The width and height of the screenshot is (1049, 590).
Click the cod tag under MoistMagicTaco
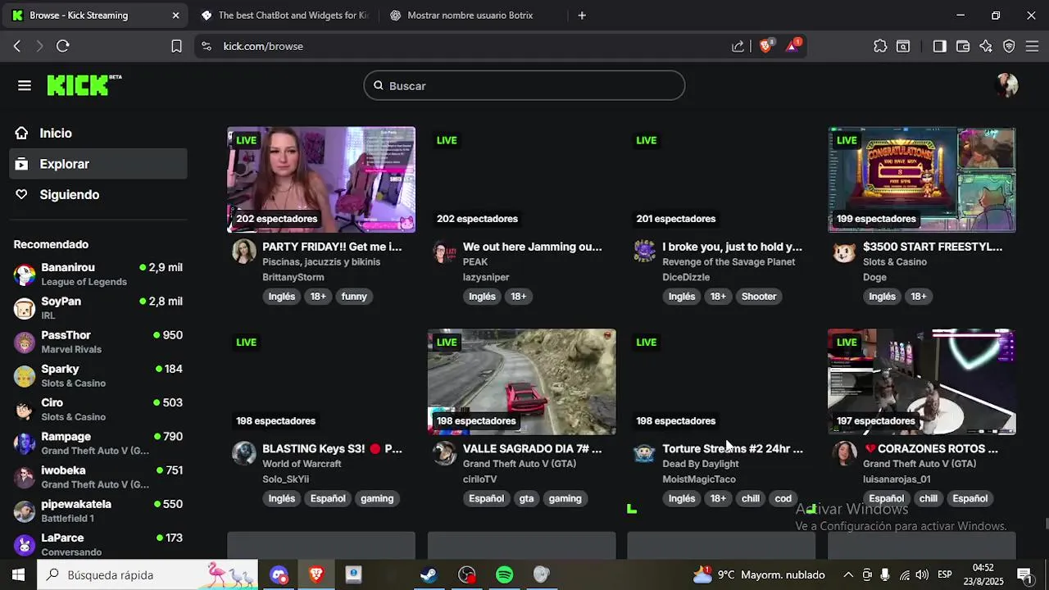(x=783, y=498)
